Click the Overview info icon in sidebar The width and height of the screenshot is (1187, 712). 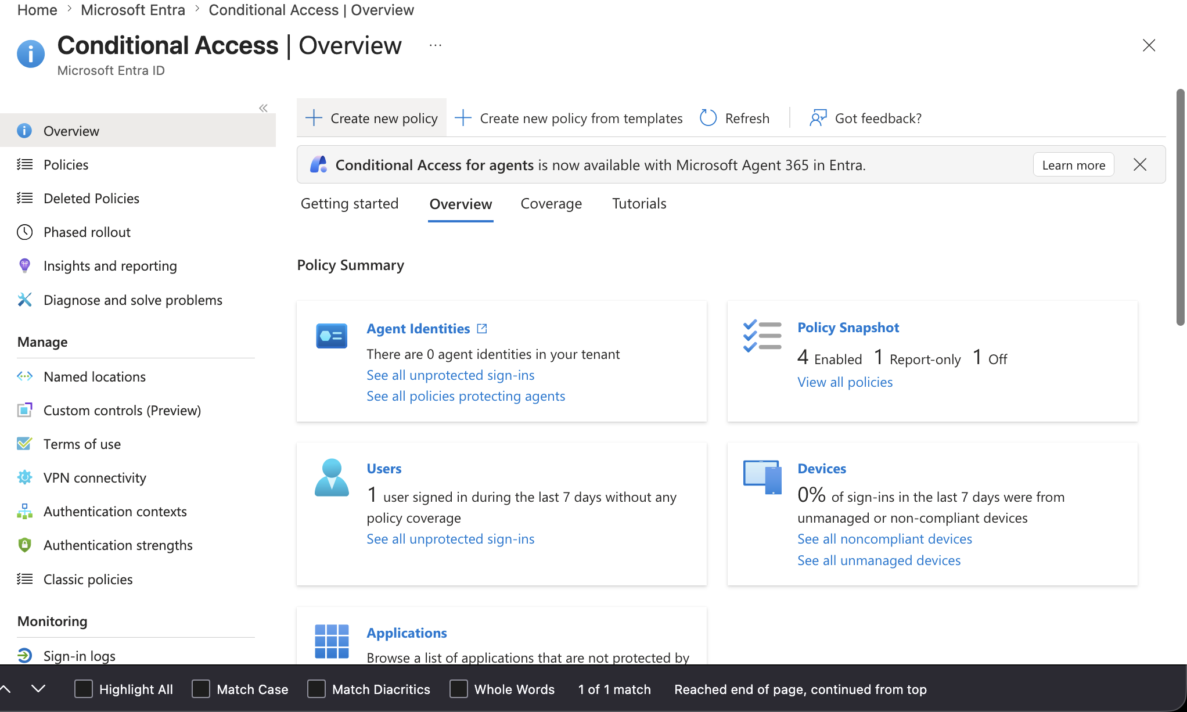tap(24, 131)
